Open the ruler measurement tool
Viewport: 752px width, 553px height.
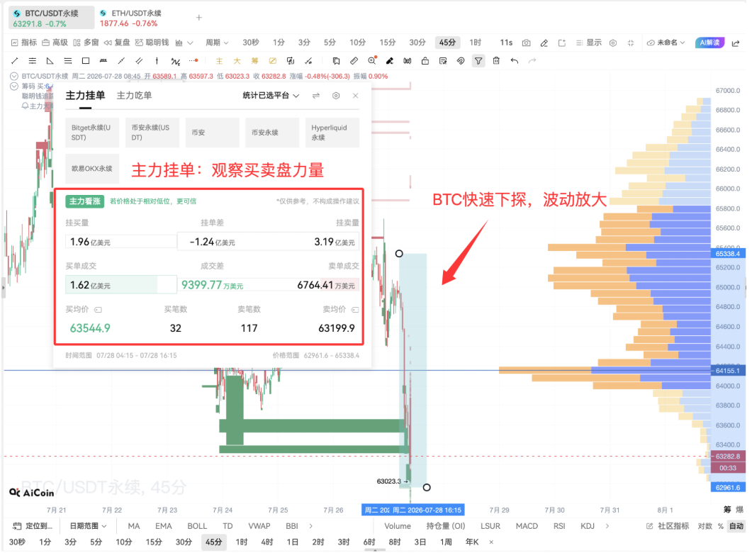[x=354, y=61]
